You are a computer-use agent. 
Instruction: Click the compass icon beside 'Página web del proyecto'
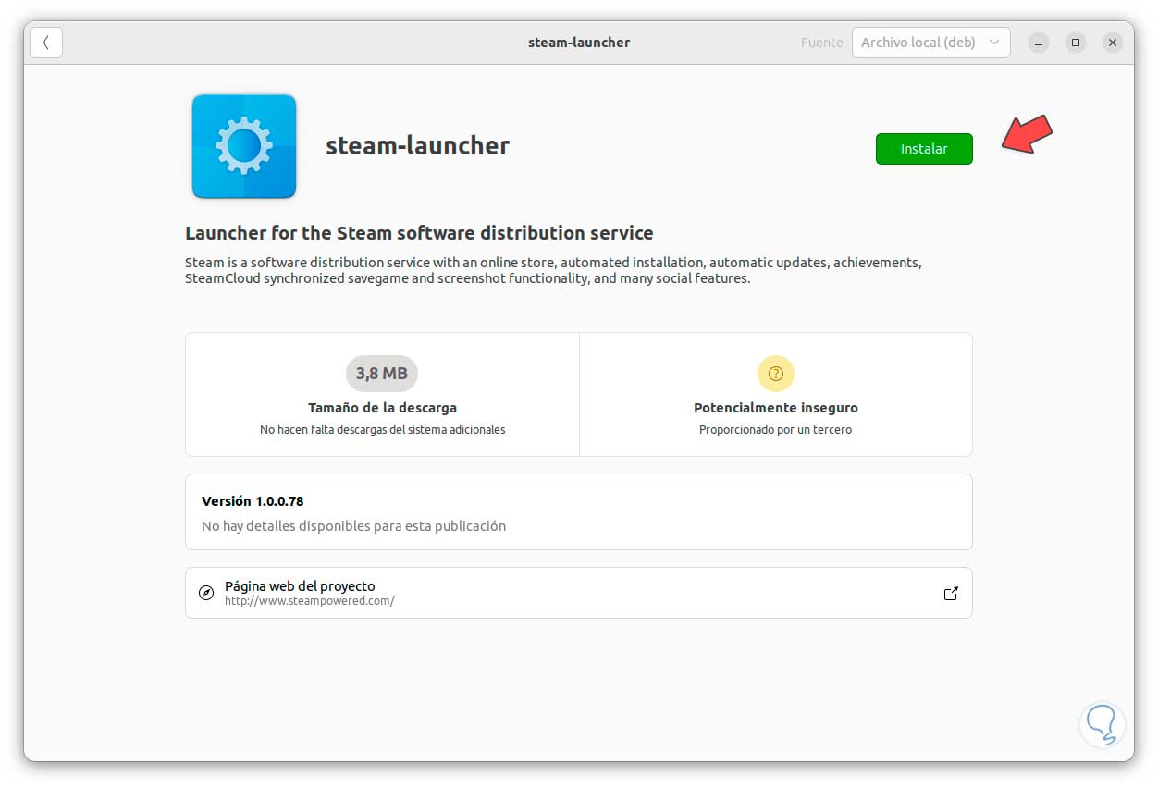[206, 593]
